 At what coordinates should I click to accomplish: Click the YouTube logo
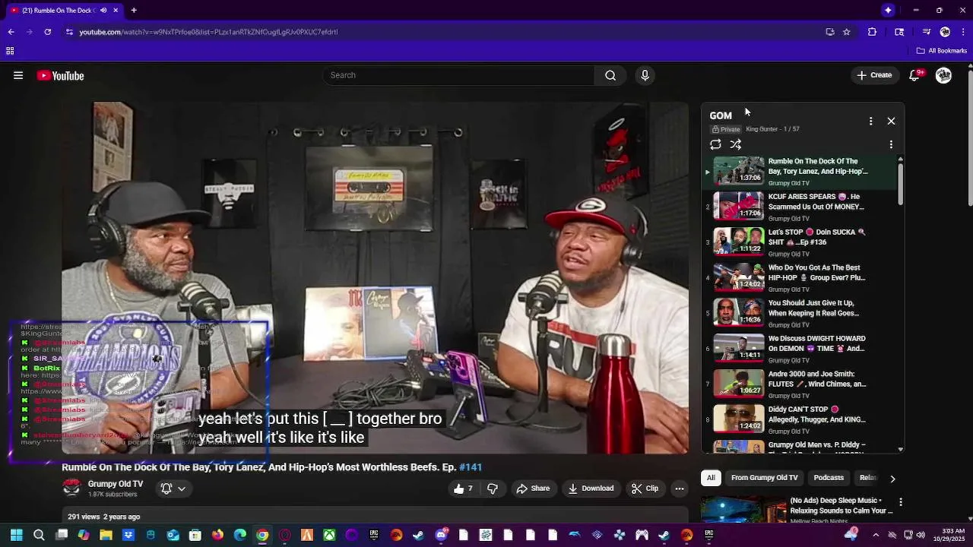click(60, 75)
